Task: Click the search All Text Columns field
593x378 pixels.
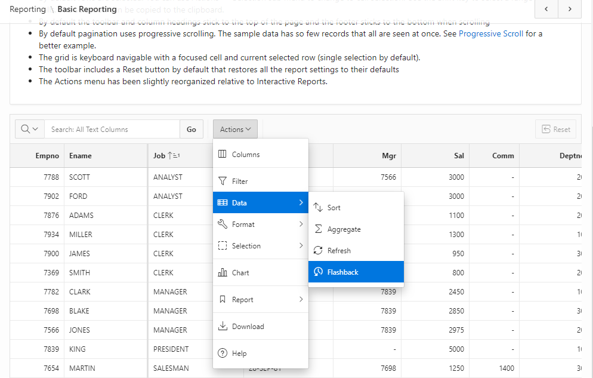Action: [x=112, y=129]
